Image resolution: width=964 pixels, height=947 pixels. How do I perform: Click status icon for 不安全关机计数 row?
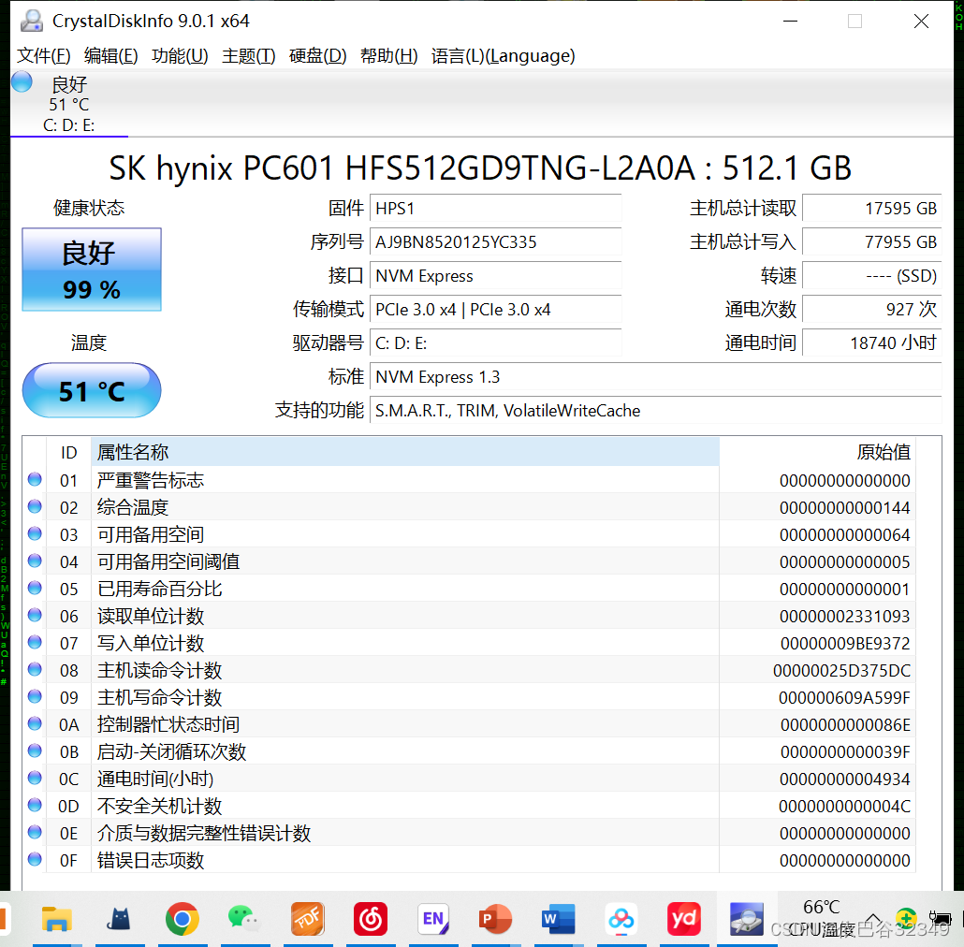pyautogui.click(x=35, y=805)
